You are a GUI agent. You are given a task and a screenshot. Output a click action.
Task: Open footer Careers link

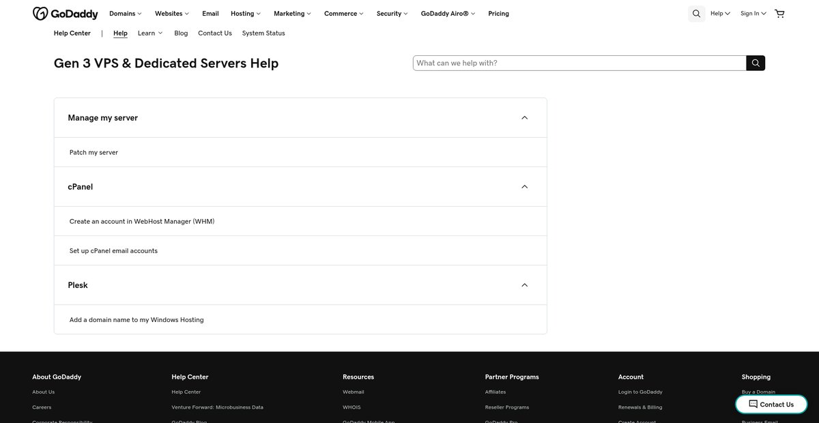[x=42, y=407]
